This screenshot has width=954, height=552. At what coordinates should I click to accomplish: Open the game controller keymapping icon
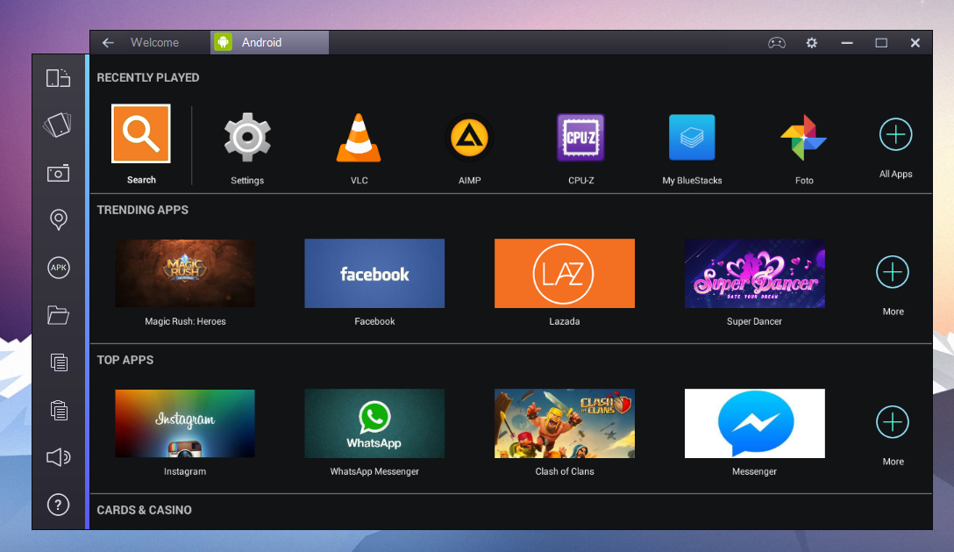(x=777, y=43)
